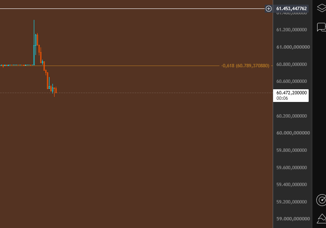The height and width of the screenshot is (228, 326).
Task: Click the 59.000,000000 price axis label
Action: (293, 219)
